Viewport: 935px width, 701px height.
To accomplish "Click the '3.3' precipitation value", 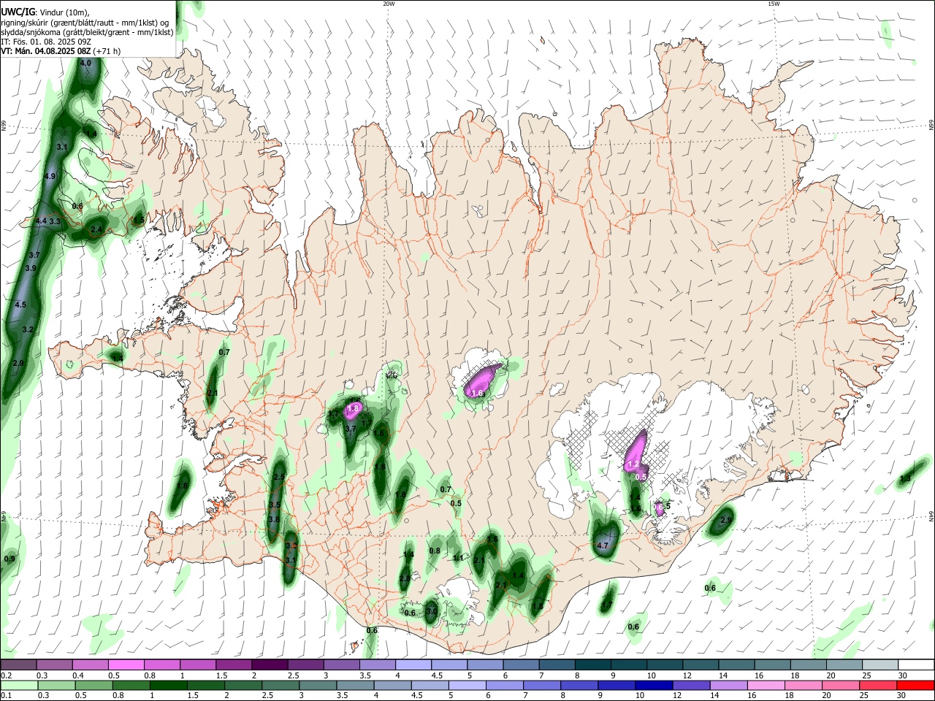I will 55,221.
